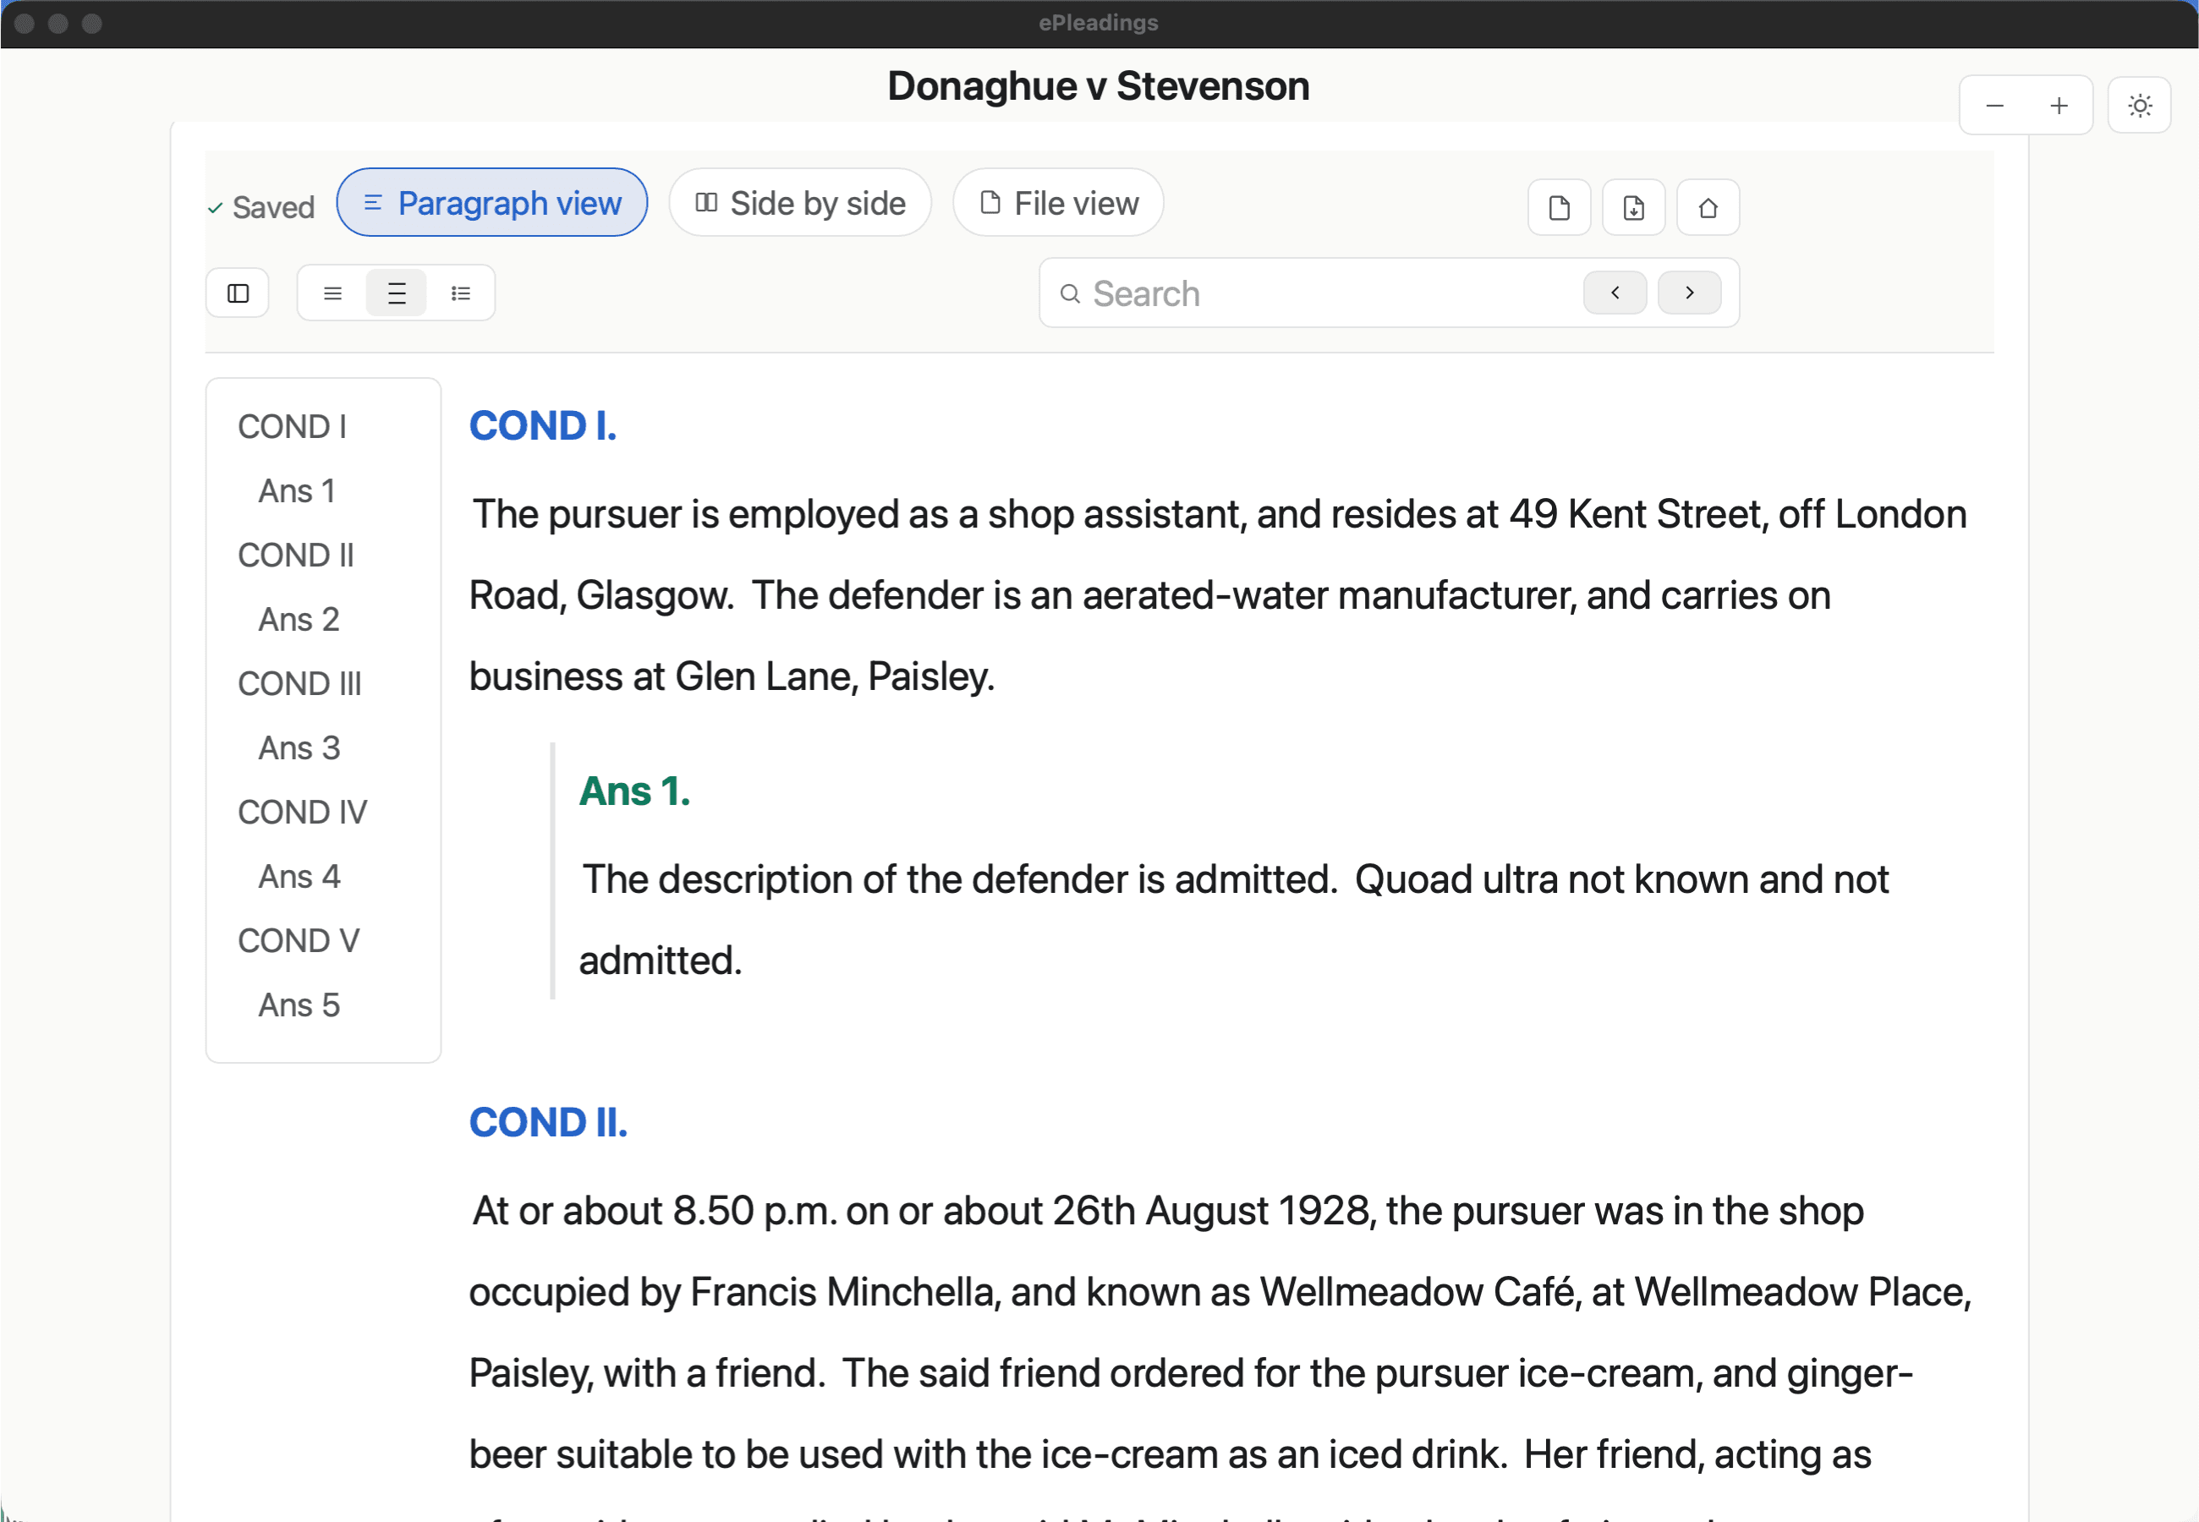Click ePleadings window title bar text
The image size is (2199, 1522).
(1099, 23)
